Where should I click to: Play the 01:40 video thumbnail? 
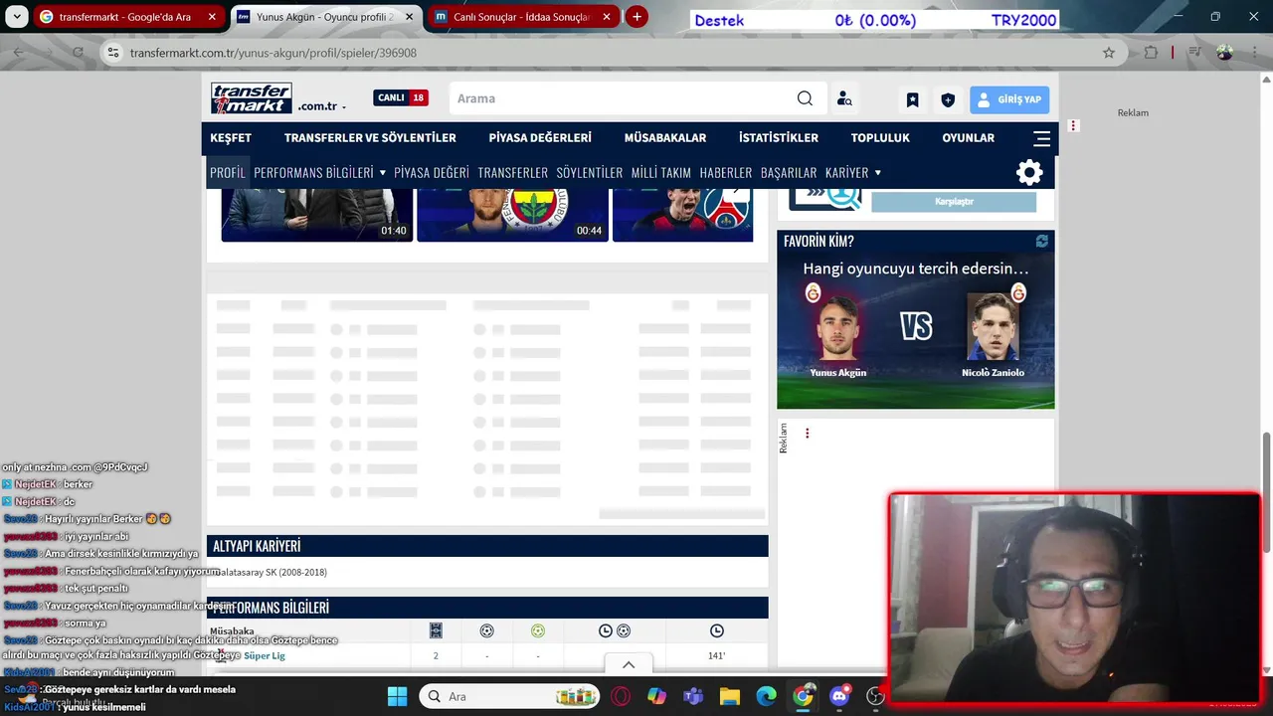316,214
